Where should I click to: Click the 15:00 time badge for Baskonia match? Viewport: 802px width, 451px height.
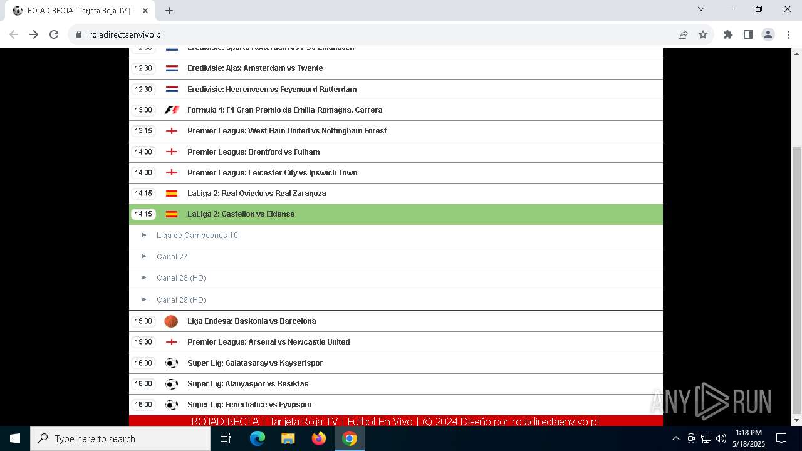pos(143,321)
